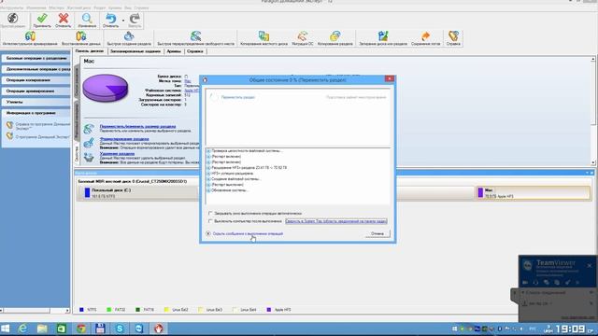Viewport: 598px width, 336px height.
Task: Open TeamViewer from the taskbar
Action: (x=139, y=329)
